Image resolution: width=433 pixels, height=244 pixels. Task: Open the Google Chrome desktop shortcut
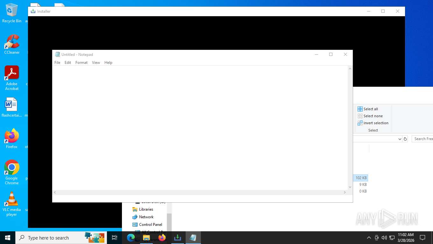click(x=12, y=172)
